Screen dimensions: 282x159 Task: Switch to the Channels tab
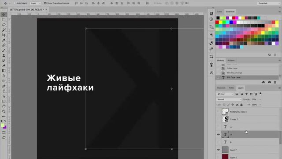tap(221, 88)
